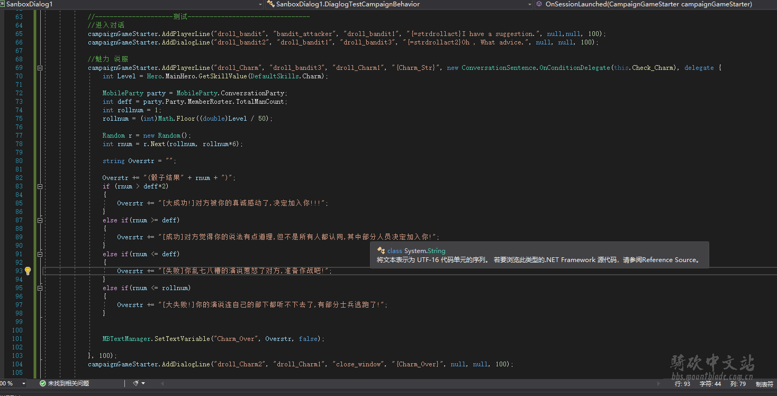The image size is (777, 396).
Task: Click the condition rnum > deff*2
Action: tap(141, 186)
